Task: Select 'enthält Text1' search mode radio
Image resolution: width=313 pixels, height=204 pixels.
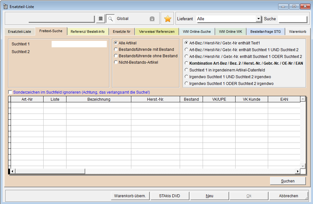Action: 187,43
